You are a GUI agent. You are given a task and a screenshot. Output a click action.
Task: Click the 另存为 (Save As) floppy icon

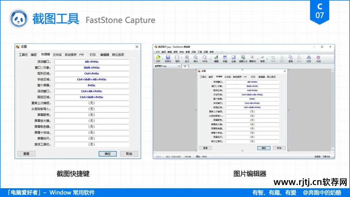tap(168, 58)
